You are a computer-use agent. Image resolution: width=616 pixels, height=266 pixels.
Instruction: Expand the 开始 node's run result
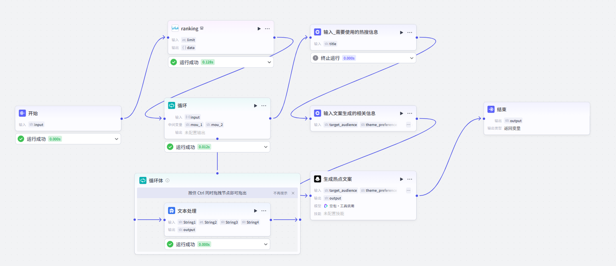[x=116, y=139]
